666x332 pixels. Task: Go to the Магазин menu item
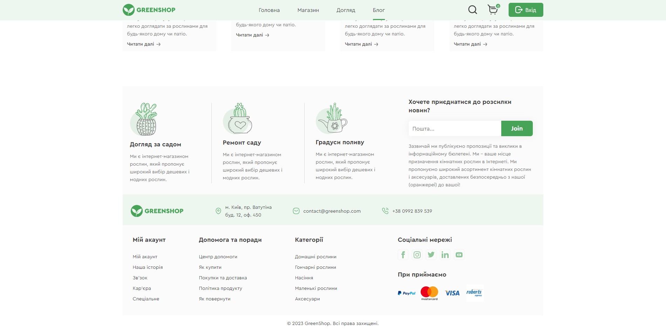click(308, 10)
